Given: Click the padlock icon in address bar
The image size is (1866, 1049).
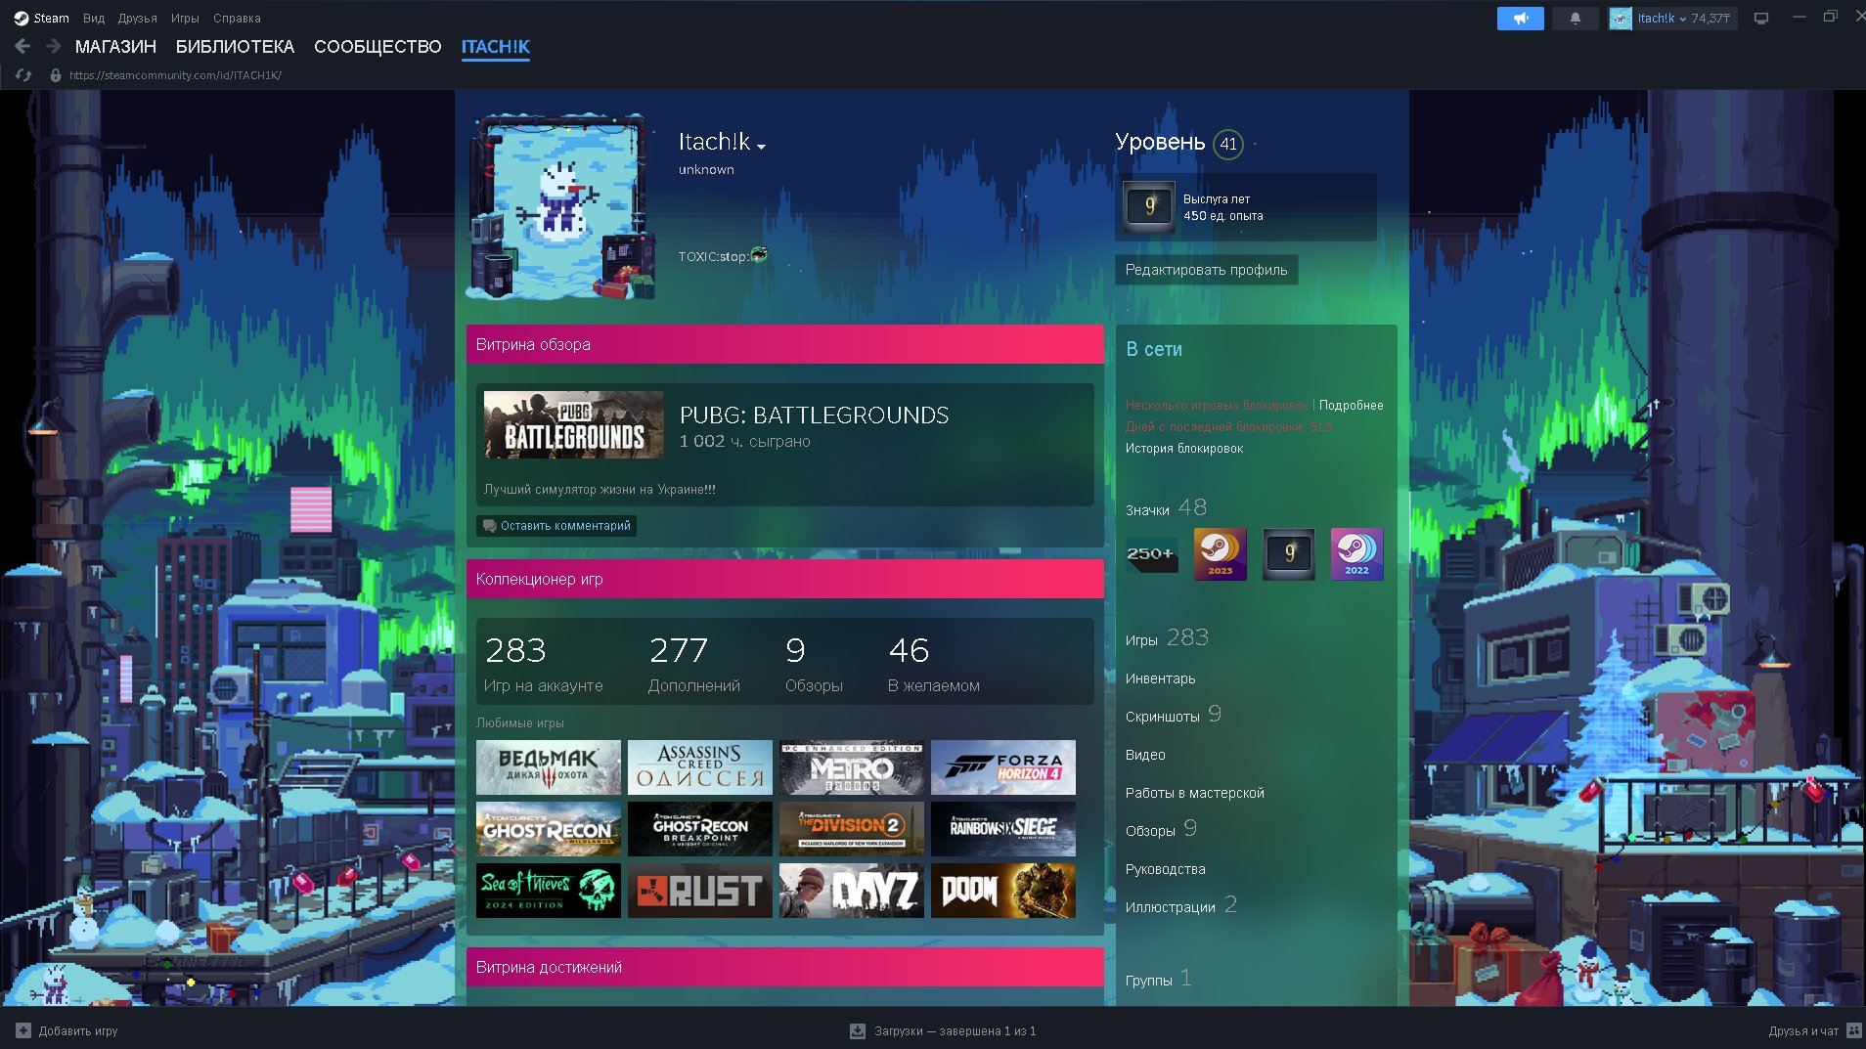Looking at the screenshot, I should (x=56, y=75).
